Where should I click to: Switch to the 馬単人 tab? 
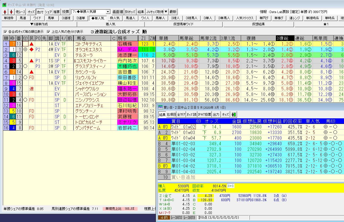[x=160, y=18]
